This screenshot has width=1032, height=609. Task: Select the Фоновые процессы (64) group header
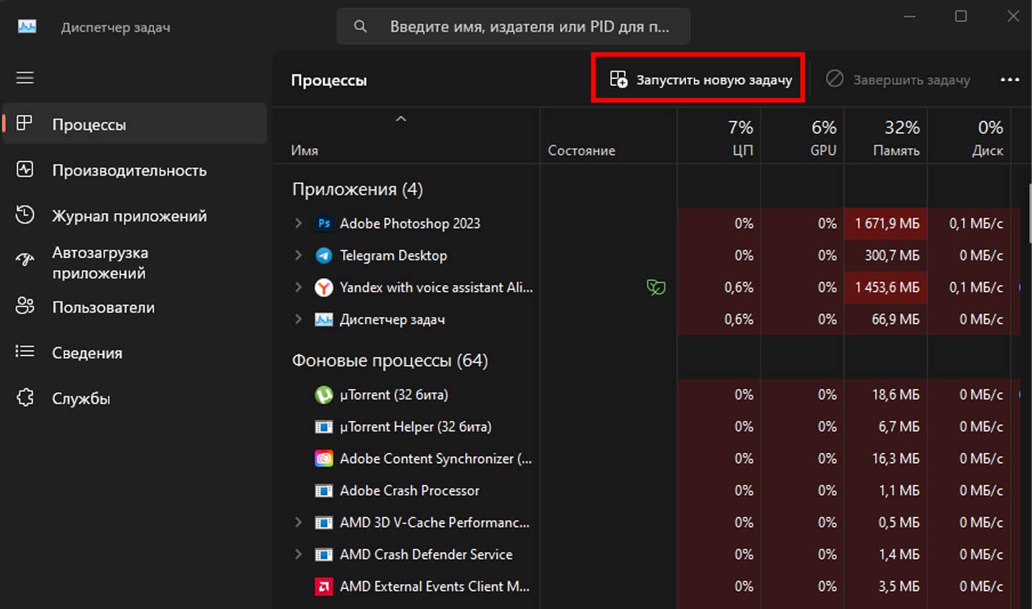(x=390, y=360)
